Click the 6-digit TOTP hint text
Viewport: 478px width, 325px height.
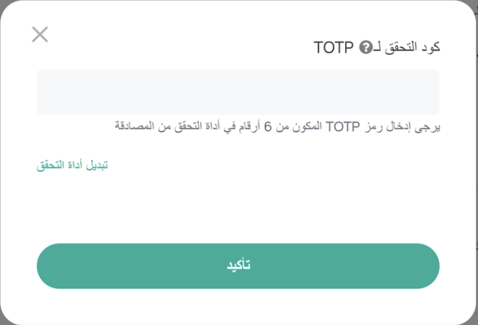click(x=277, y=126)
